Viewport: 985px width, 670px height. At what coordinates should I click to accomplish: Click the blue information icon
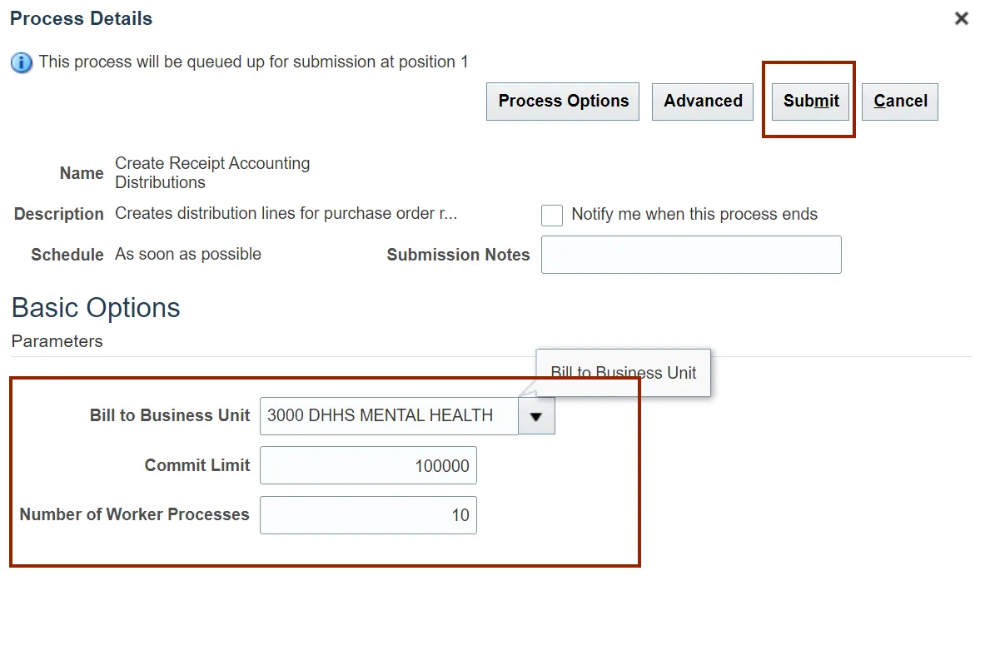pos(22,62)
